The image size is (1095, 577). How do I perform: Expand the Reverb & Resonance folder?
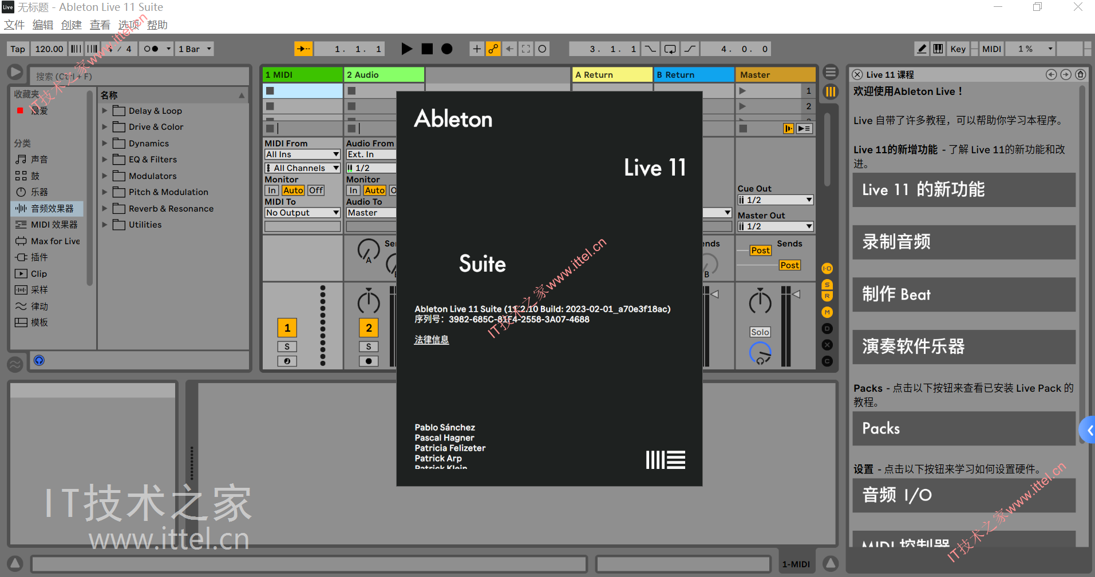point(105,209)
